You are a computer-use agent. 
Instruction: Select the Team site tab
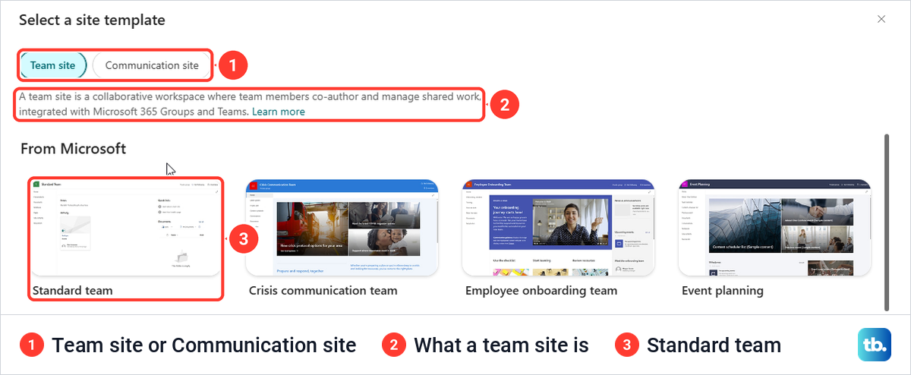53,65
